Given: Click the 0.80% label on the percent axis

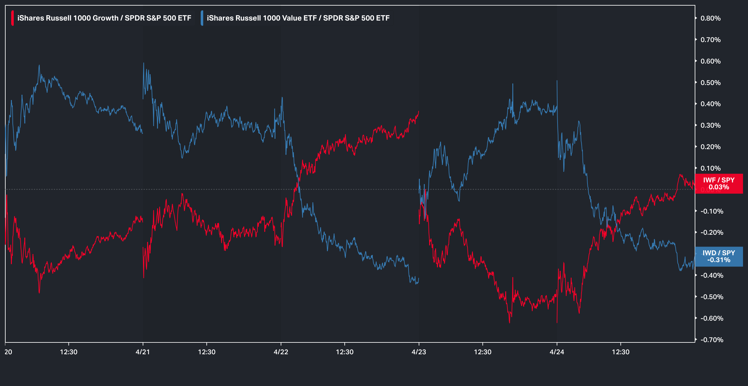Looking at the screenshot, I should click(711, 18).
